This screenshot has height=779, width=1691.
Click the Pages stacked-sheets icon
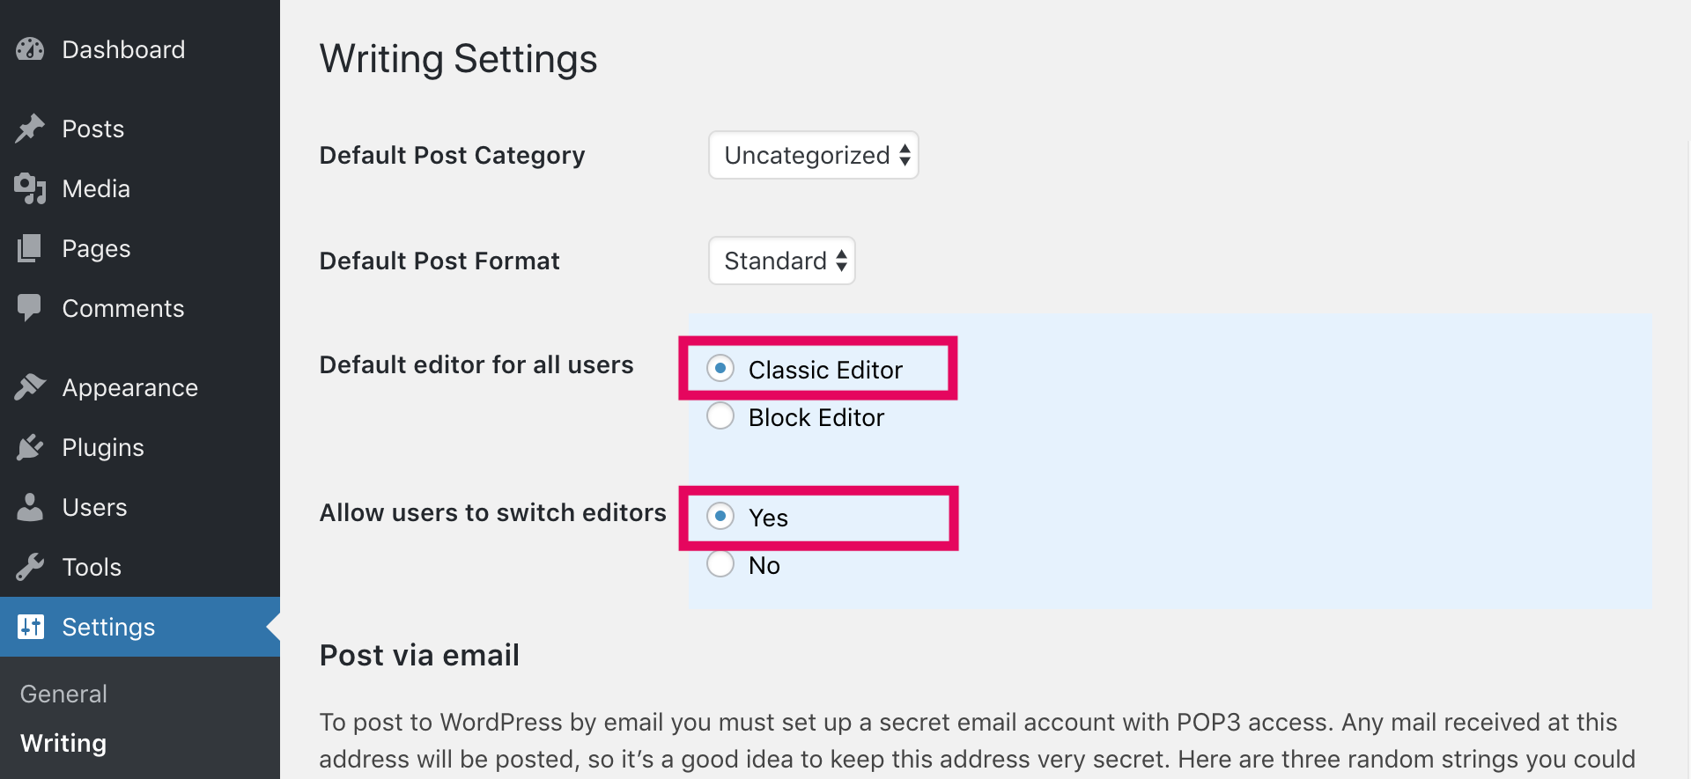30,248
